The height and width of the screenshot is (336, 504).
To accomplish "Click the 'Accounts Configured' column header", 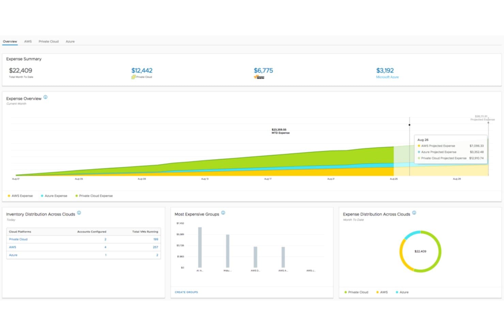I will coord(92,231).
